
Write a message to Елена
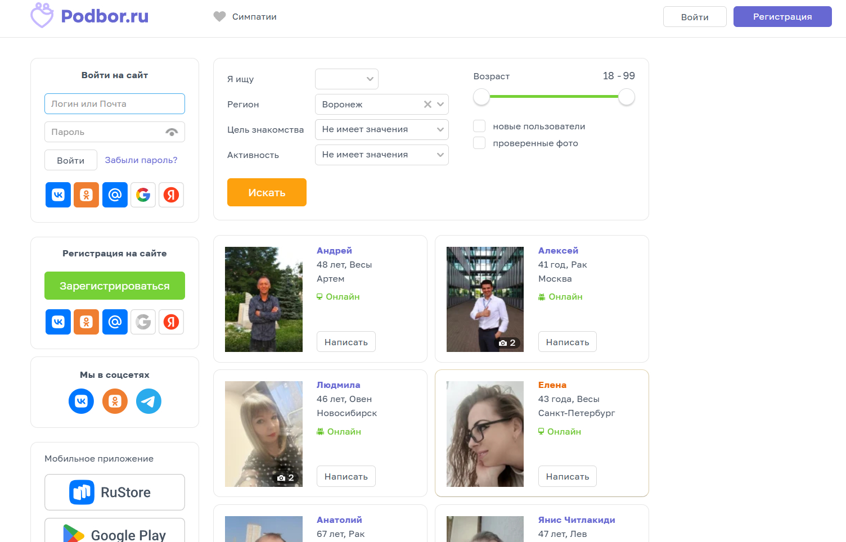pyautogui.click(x=568, y=476)
